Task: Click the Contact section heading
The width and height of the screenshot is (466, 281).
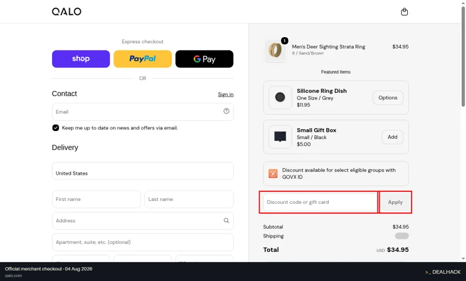Action: 64,93
